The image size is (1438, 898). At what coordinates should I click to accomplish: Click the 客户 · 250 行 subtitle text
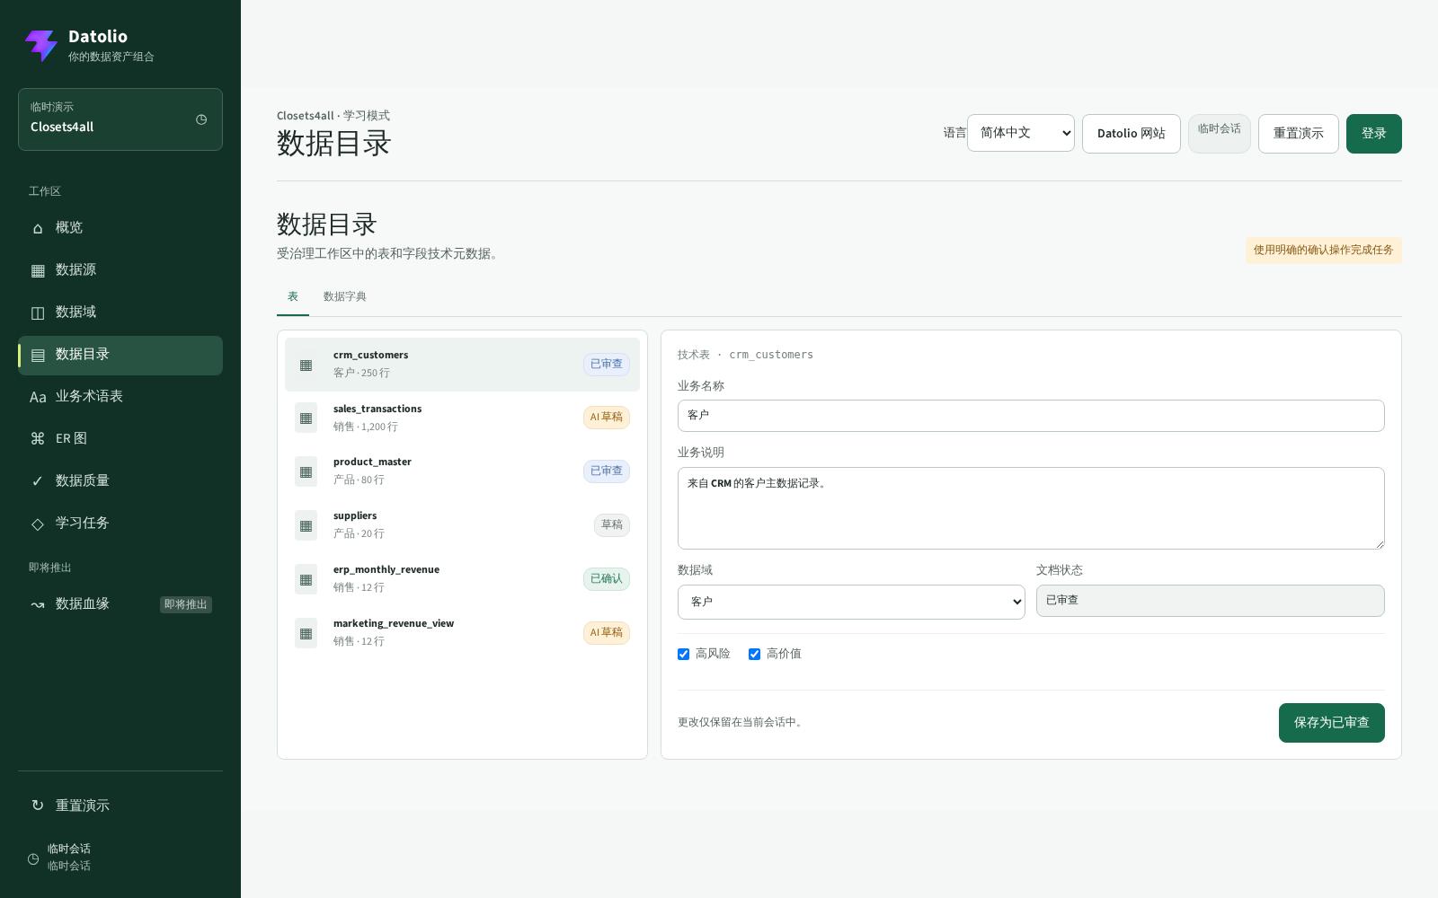pos(361,373)
